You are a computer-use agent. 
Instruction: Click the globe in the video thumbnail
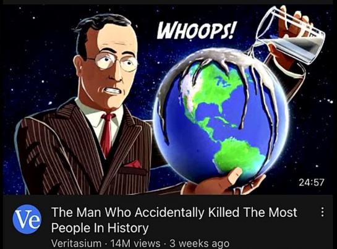[221, 116]
